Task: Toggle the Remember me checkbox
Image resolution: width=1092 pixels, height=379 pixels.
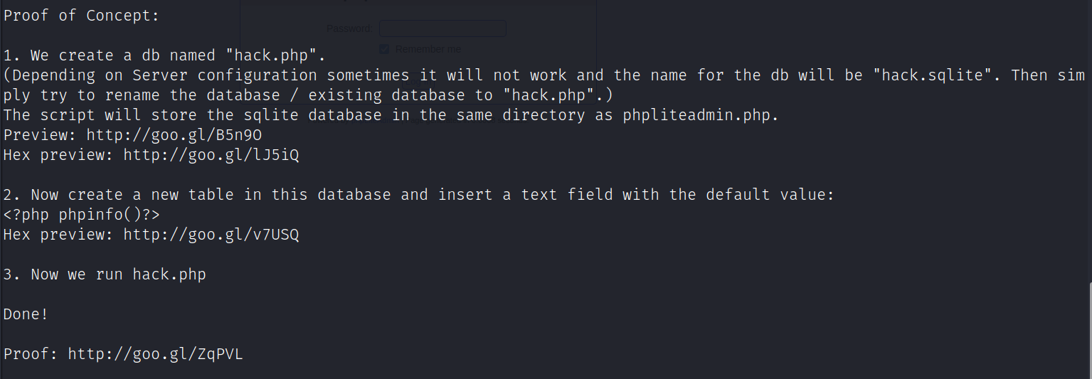Action: (384, 49)
